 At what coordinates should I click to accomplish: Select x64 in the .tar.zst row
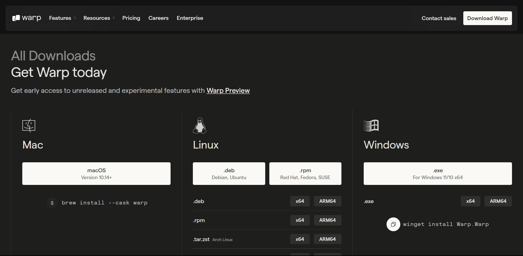click(x=300, y=239)
